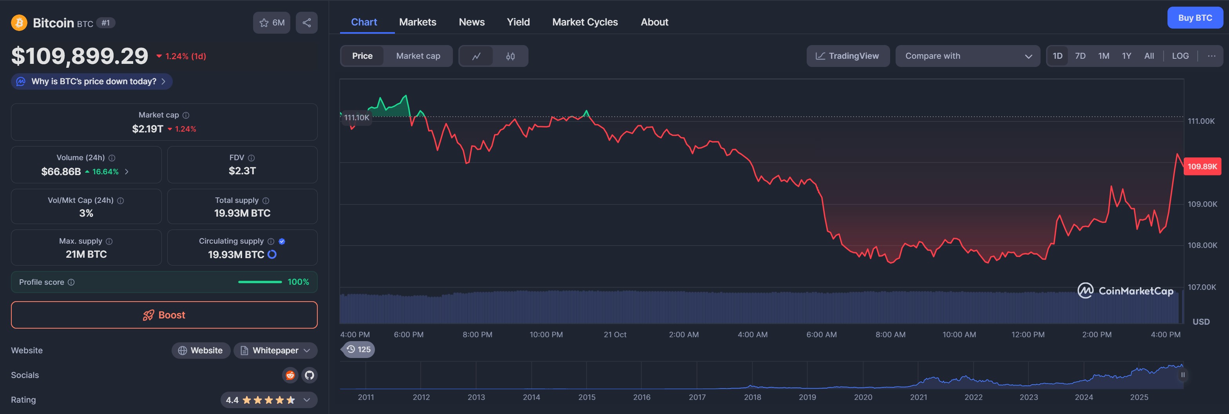Open the TradingView chart button
The image size is (1229, 414).
click(x=848, y=56)
